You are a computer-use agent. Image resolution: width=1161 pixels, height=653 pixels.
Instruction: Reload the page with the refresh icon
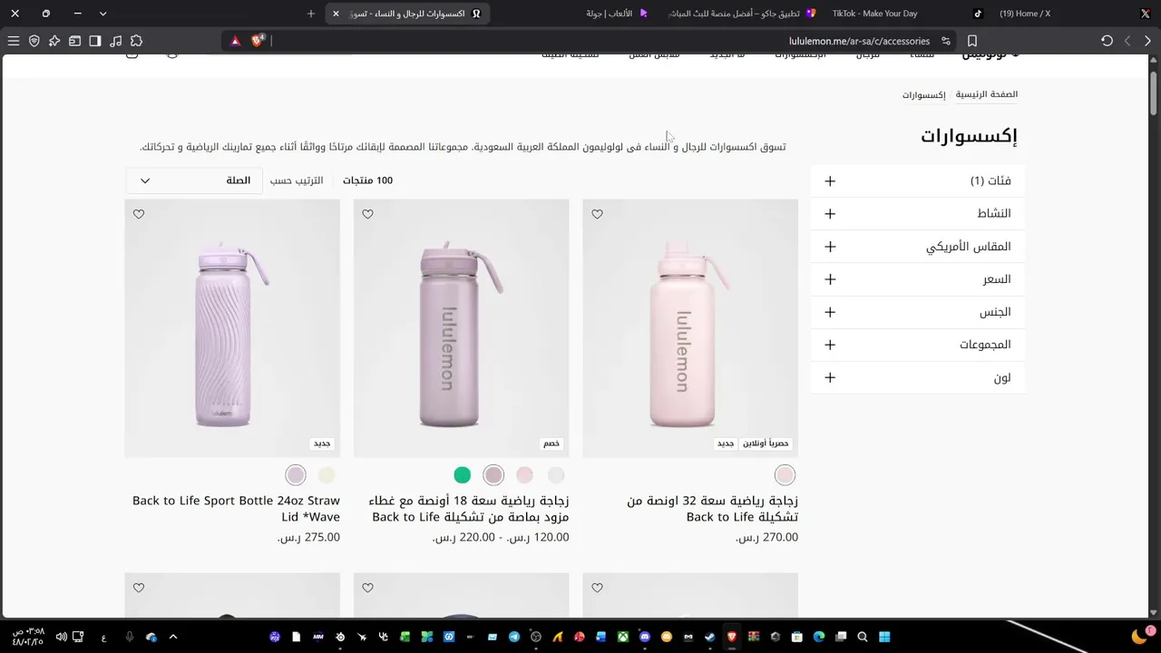click(1107, 41)
